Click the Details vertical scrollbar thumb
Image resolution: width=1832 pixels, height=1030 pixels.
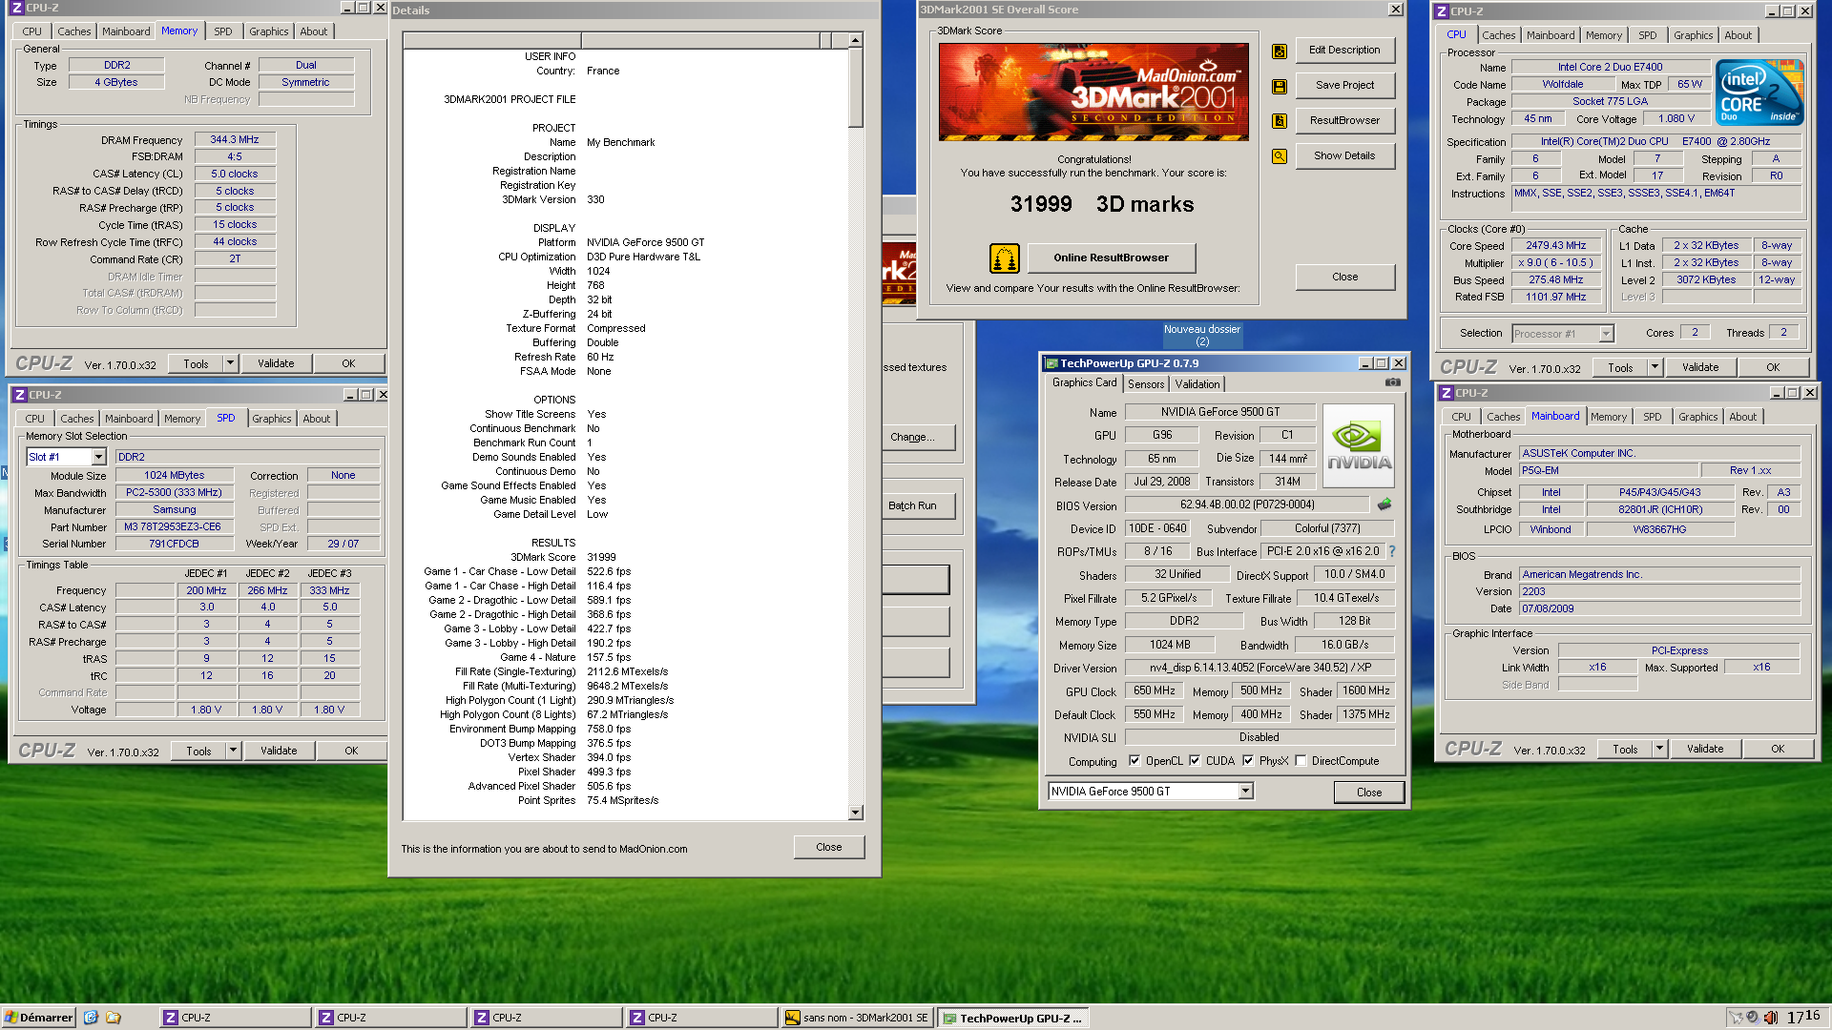(855, 88)
